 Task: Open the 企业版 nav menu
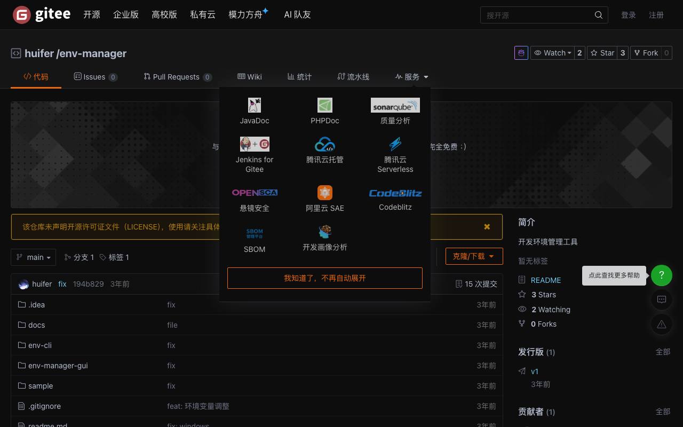[x=126, y=15]
